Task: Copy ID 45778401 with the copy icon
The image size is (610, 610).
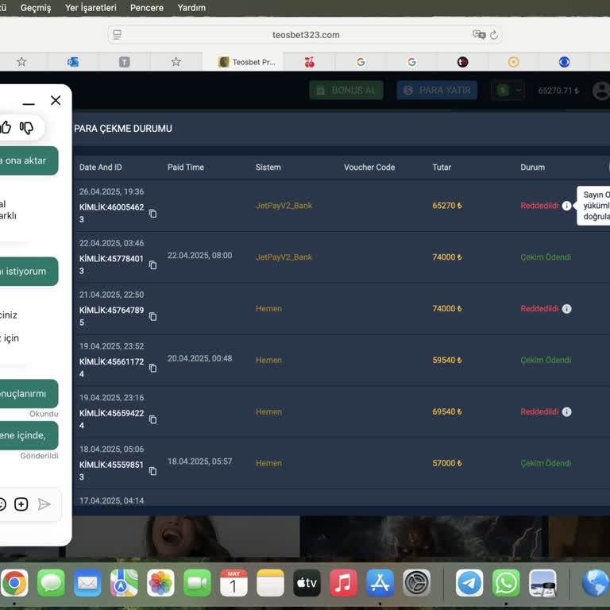Action: tap(152, 265)
